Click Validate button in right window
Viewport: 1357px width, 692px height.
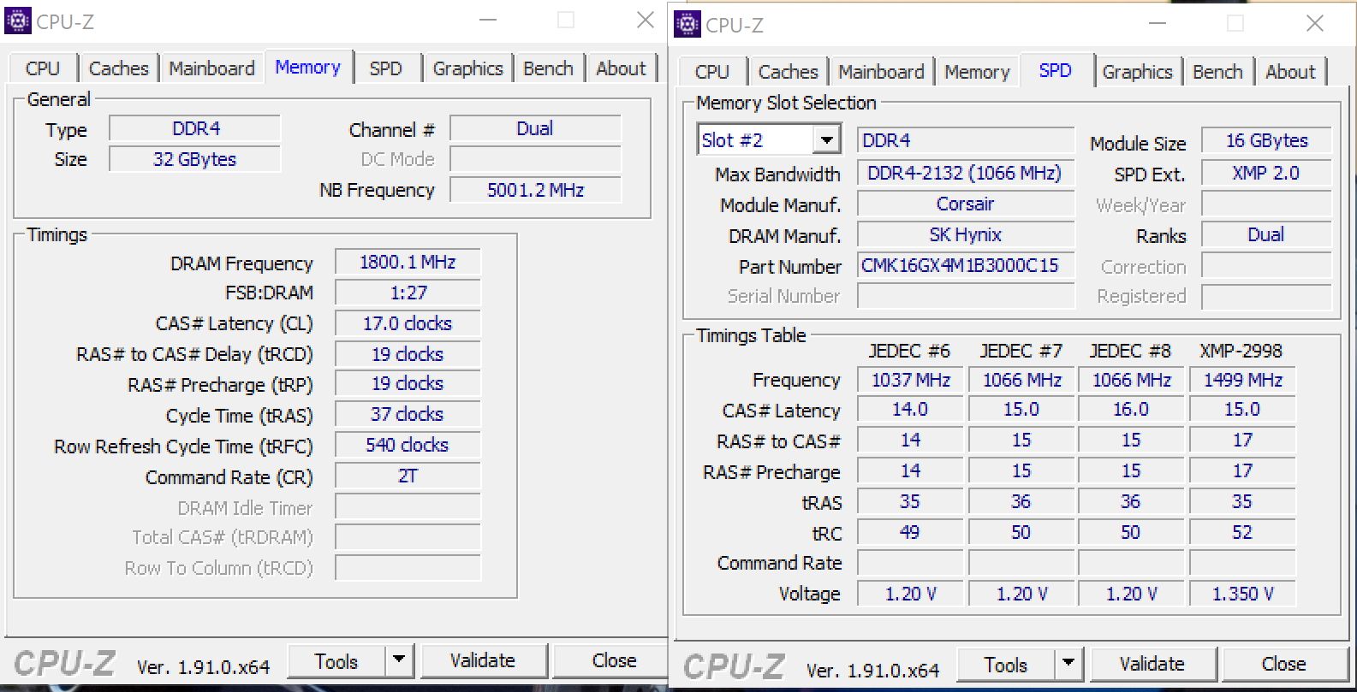tap(1152, 665)
